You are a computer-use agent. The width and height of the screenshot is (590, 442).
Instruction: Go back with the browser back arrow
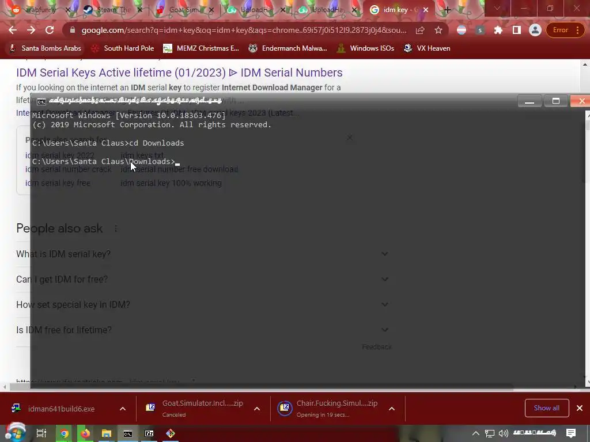13,30
